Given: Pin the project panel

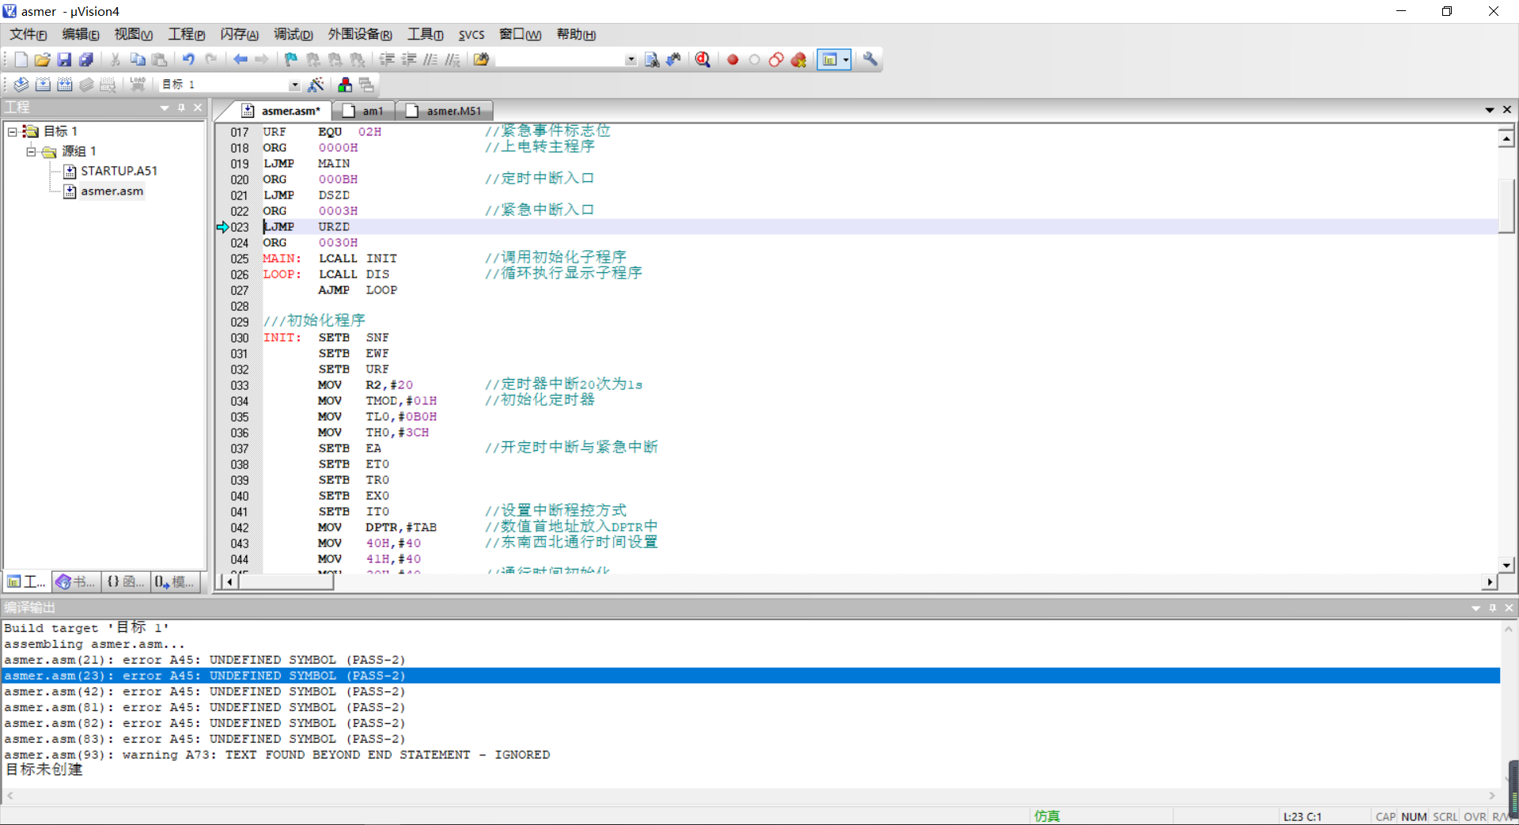Looking at the screenshot, I should (x=181, y=108).
